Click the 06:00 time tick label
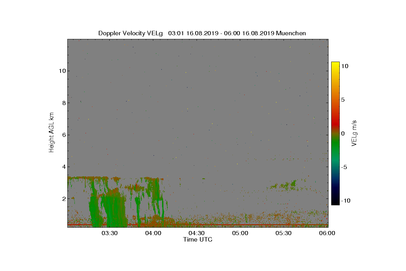This screenshot has height=271, width=406. 327,233
